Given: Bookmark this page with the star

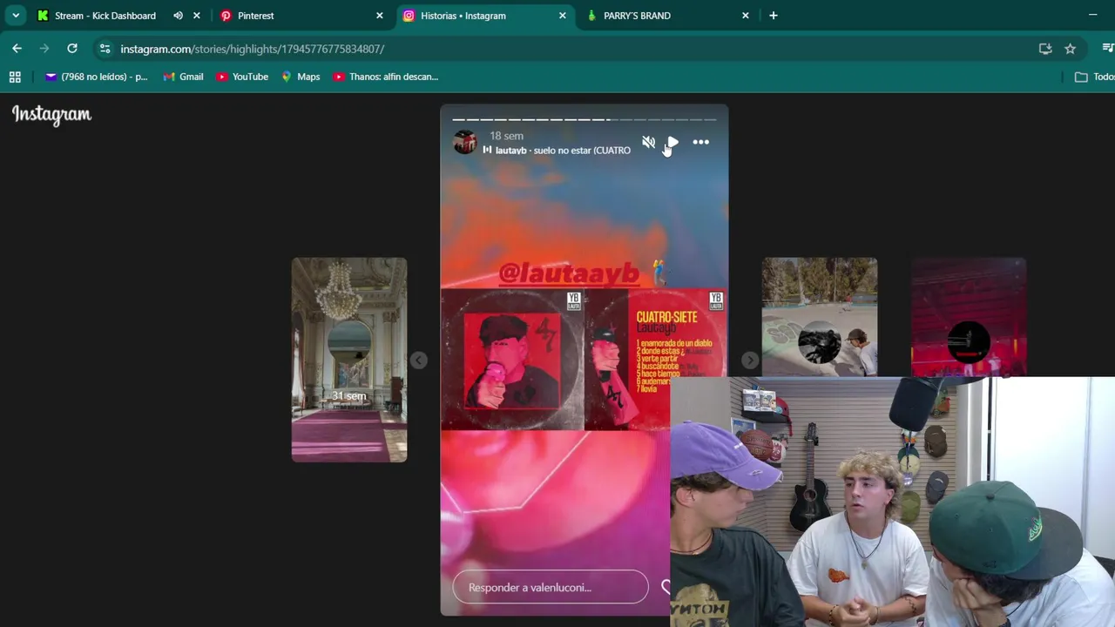Looking at the screenshot, I should coord(1070,49).
